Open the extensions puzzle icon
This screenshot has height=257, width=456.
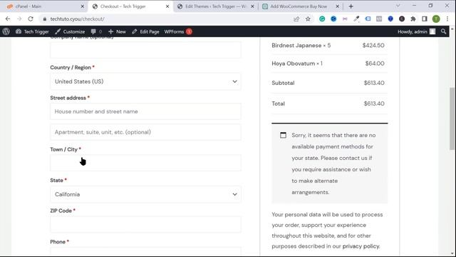pyautogui.click(x=413, y=19)
